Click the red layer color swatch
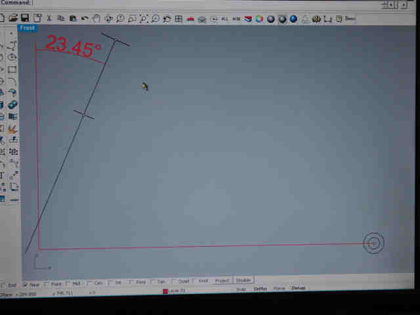The image size is (420, 315). click(165, 291)
